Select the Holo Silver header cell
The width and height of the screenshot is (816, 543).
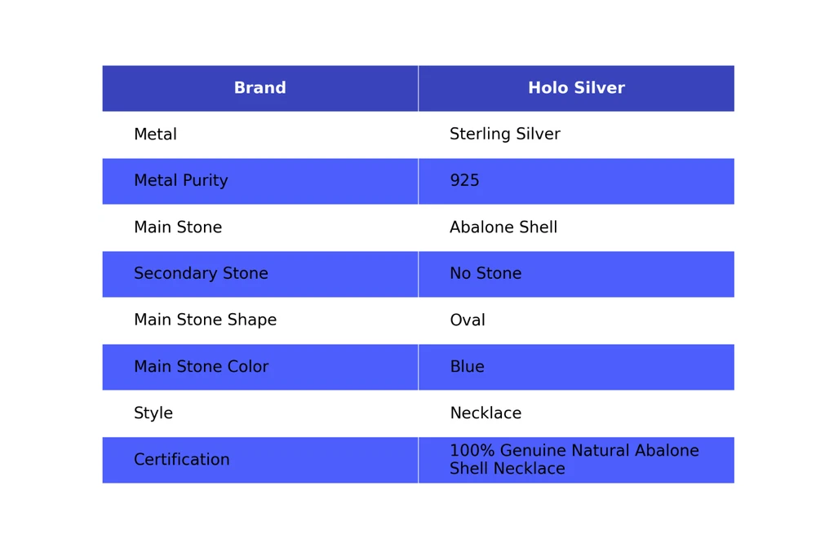pos(576,88)
